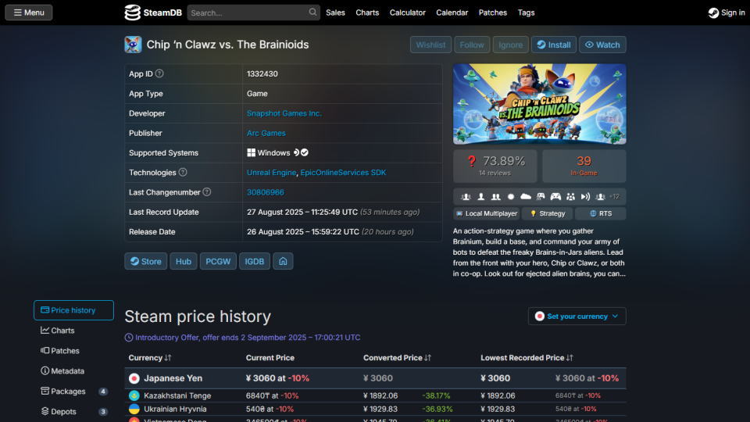Open the homepage house icon button
750x422 pixels.
pyautogui.click(x=283, y=261)
